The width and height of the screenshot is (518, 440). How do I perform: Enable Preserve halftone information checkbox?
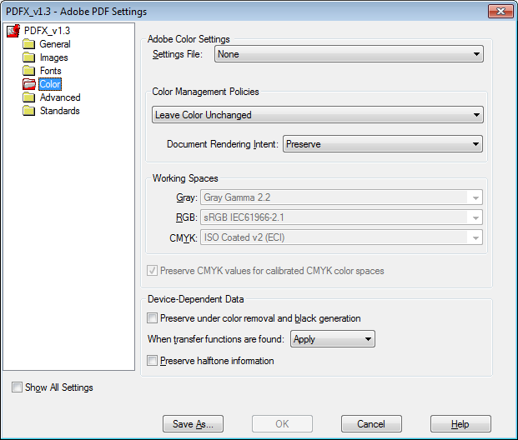tap(152, 361)
